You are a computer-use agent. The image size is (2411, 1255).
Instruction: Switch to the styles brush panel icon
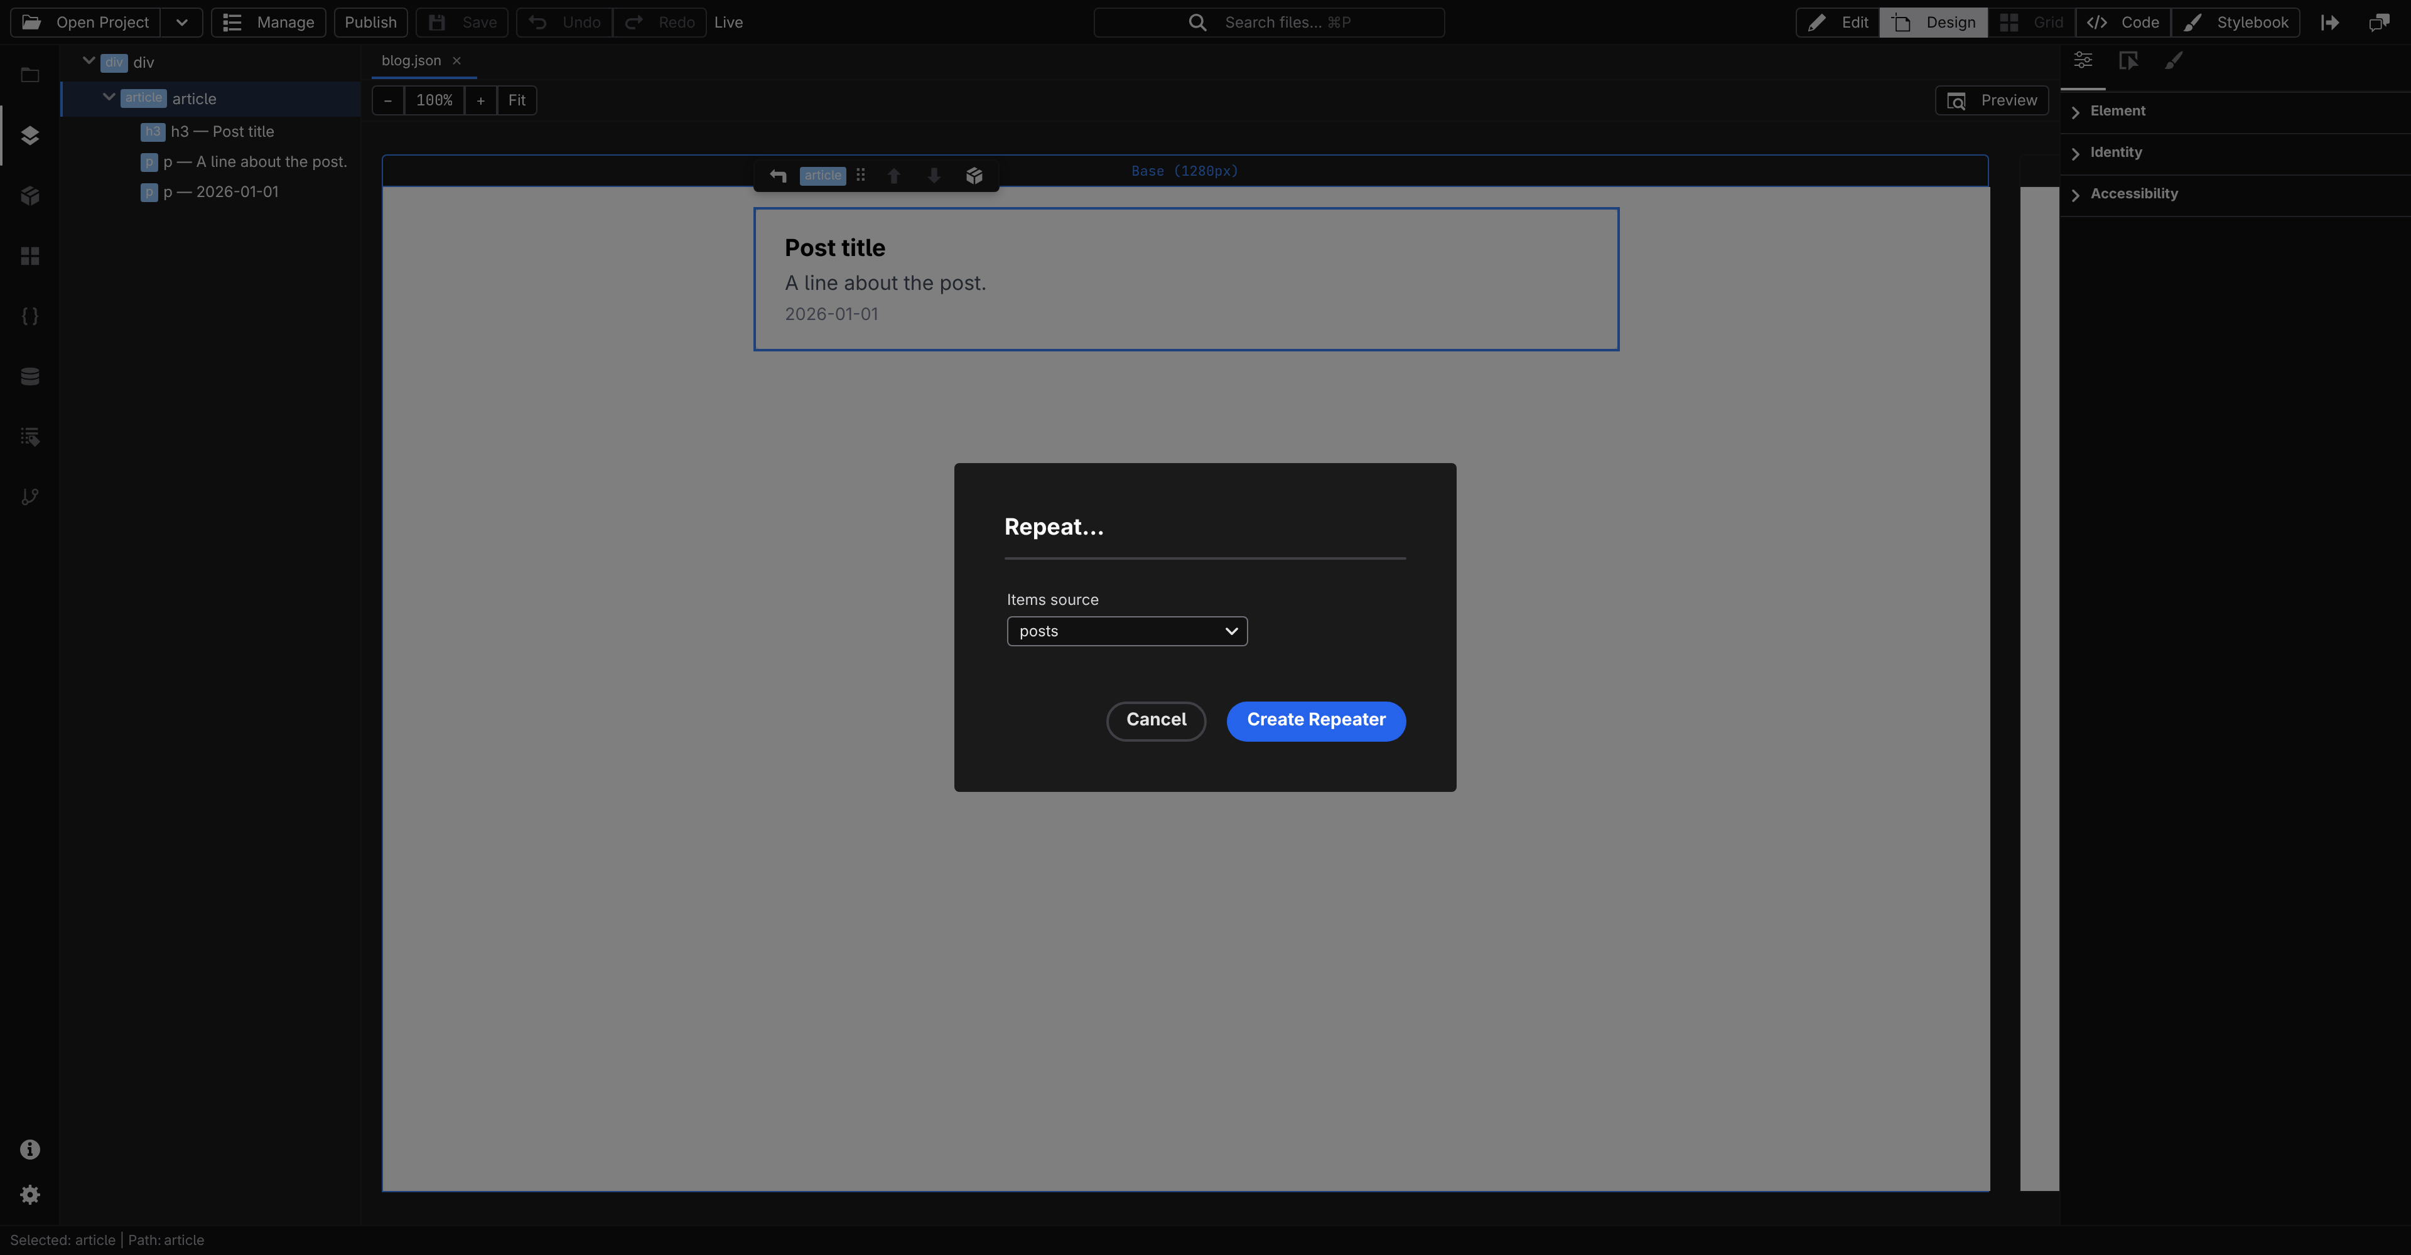(x=2174, y=61)
